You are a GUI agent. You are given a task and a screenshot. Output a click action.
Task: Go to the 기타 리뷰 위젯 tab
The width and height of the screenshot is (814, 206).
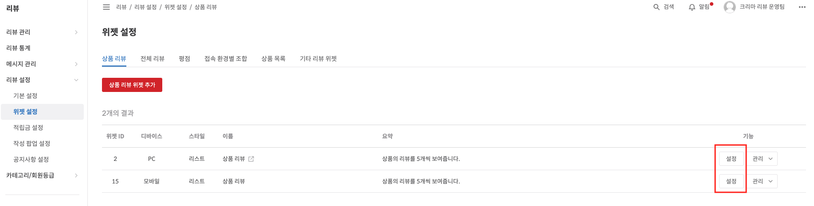click(318, 59)
